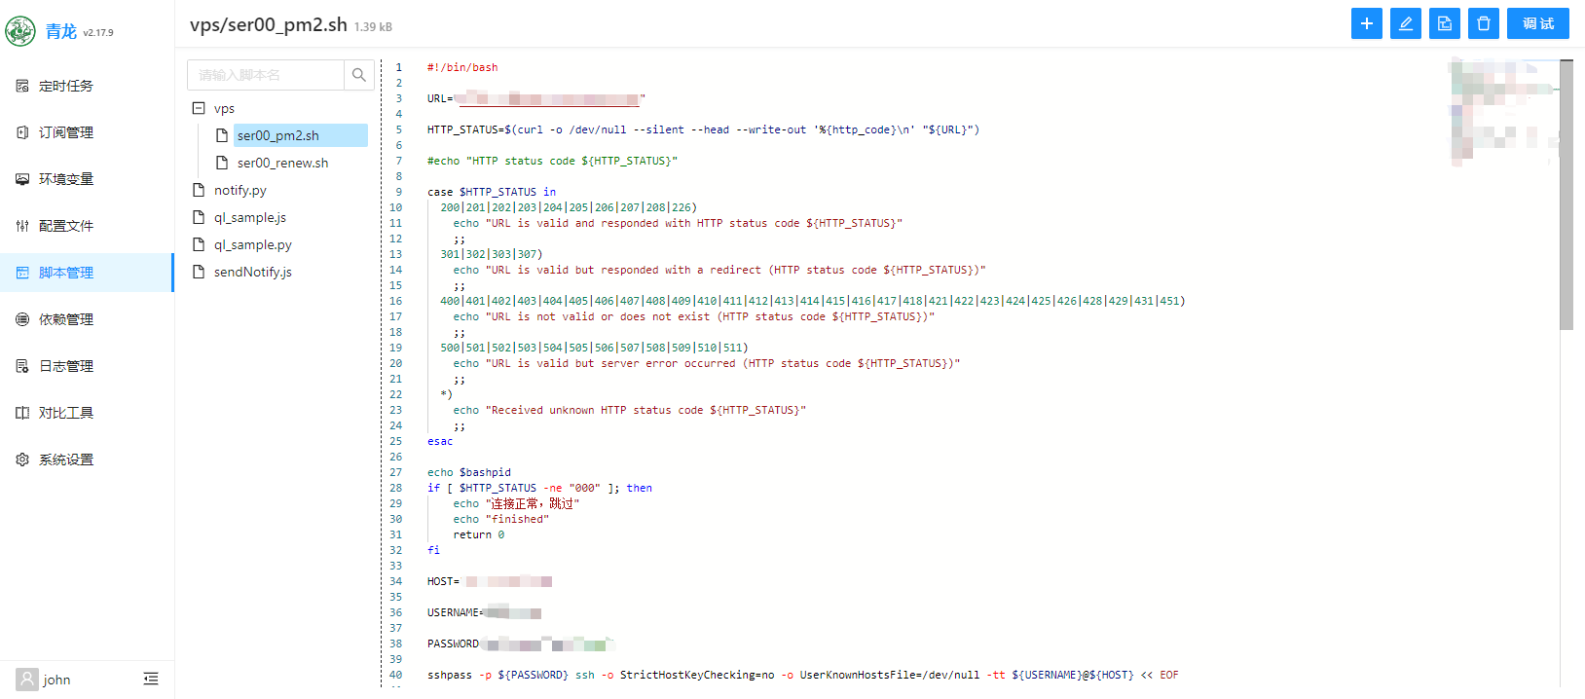Screen dimensions: 1585x699
Task: Open notify.py script file
Action: coord(240,190)
